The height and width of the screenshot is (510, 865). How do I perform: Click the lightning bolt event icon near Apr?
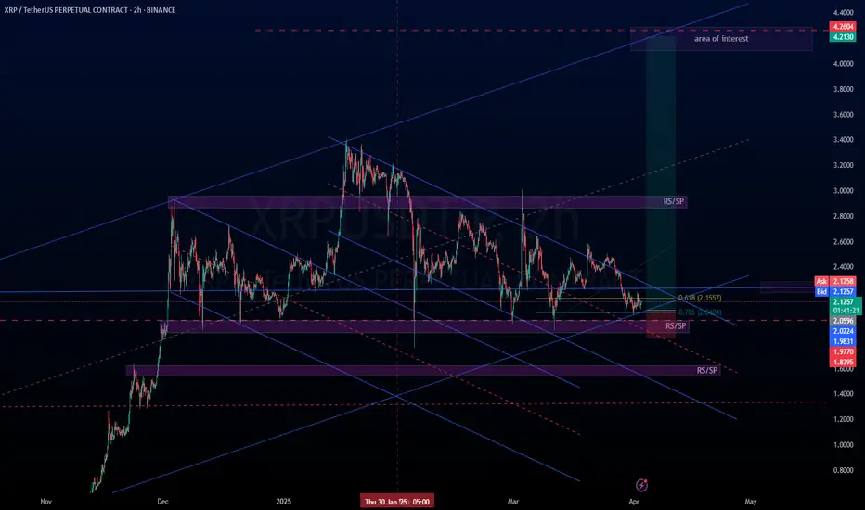tap(641, 485)
